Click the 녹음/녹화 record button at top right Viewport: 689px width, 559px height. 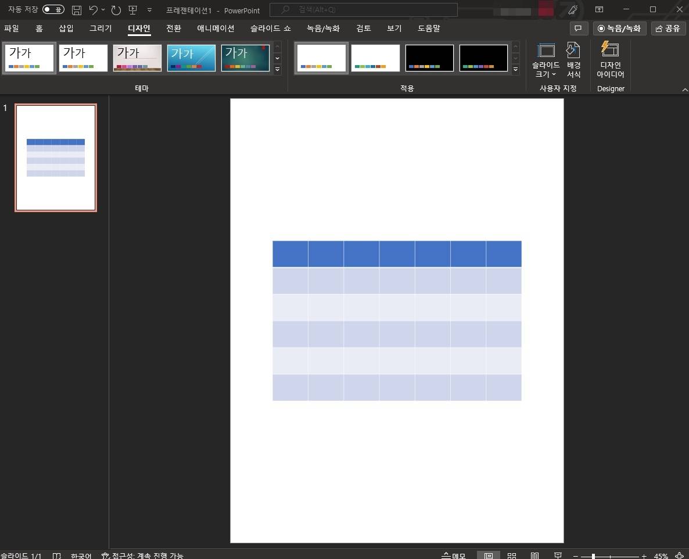[x=619, y=28]
